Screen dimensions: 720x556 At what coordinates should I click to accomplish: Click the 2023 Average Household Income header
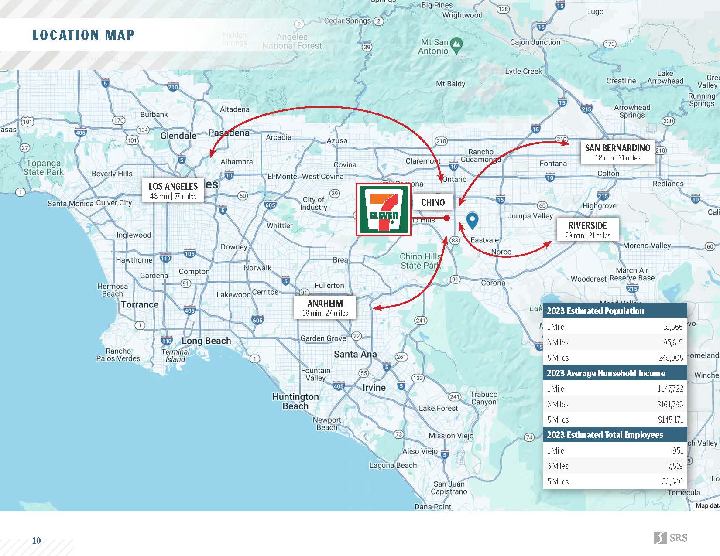click(x=615, y=373)
